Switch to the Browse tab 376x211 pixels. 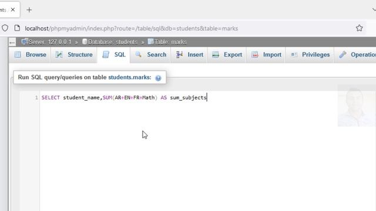30,55
